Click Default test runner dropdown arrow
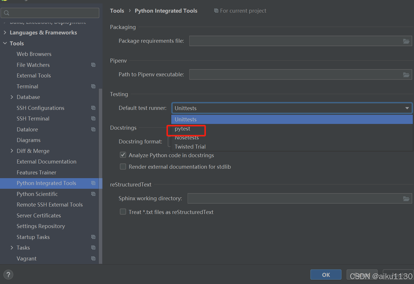This screenshot has height=284, width=414. coord(407,108)
